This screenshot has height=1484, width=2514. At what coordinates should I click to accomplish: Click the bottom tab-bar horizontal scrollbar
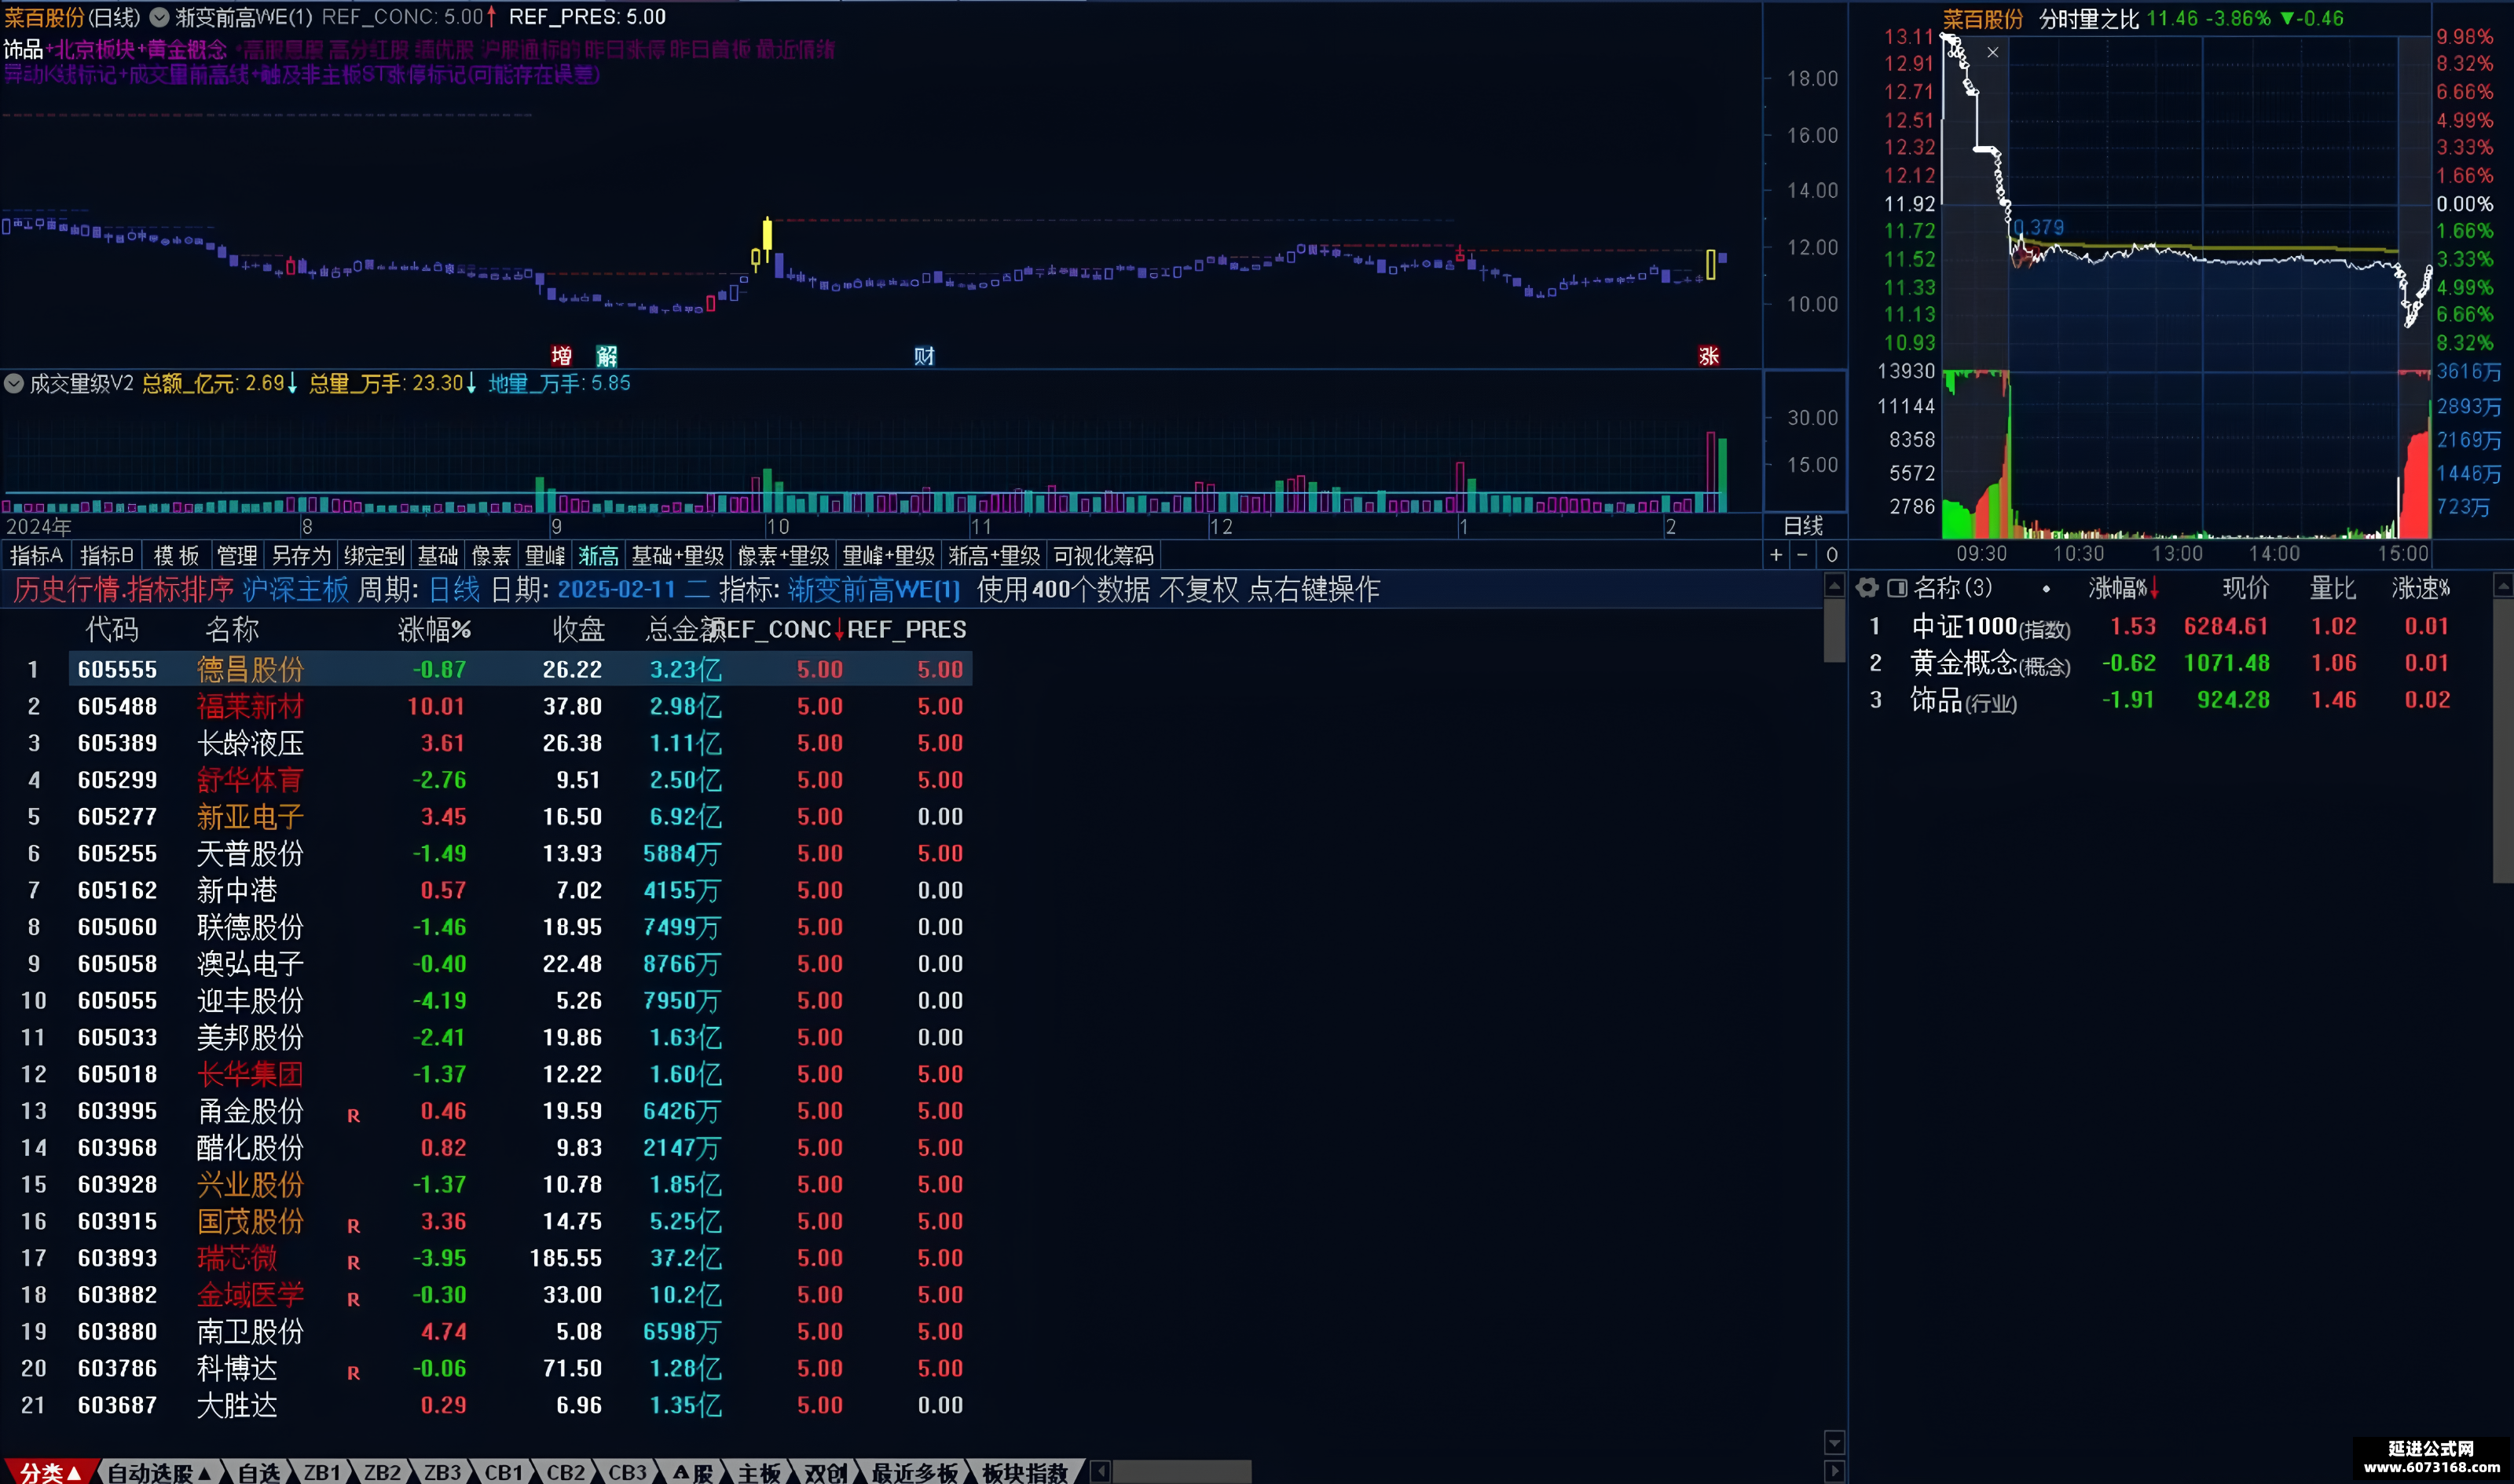point(1182,1472)
